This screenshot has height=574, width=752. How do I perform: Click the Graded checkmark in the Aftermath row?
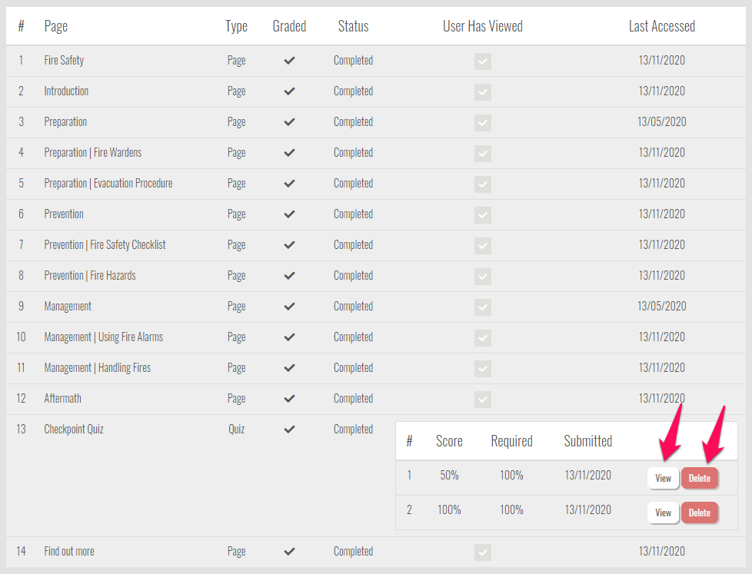(289, 399)
